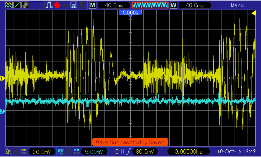Click the 80.0mV trigger level value

click(x=145, y=151)
